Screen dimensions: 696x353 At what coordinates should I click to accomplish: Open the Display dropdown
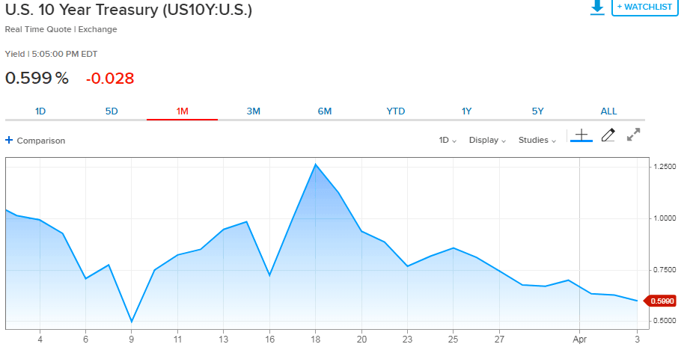coord(487,140)
